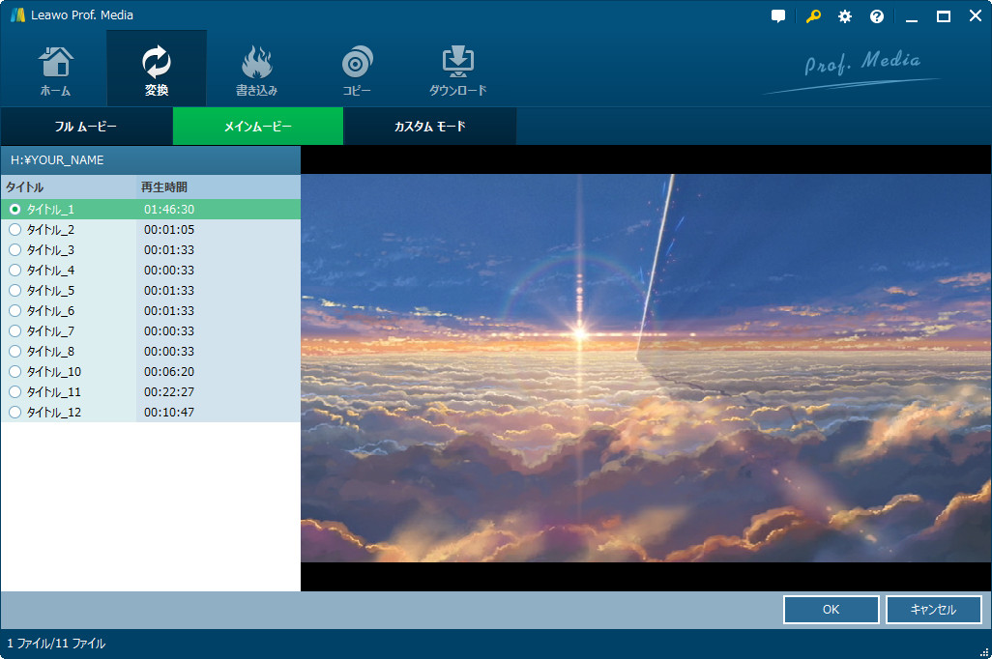This screenshot has height=659, width=992.
Task: Open settings via the gear icon
Action: pyautogui.click(x=845, y=16)
